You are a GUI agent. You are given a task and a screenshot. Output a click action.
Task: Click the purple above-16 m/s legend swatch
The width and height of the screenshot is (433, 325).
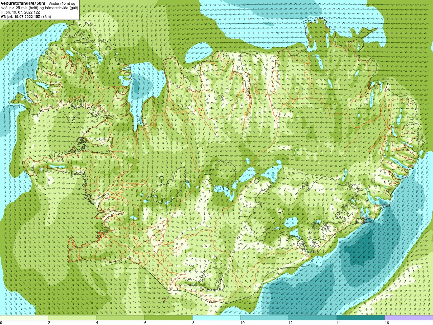click(409, 318)
